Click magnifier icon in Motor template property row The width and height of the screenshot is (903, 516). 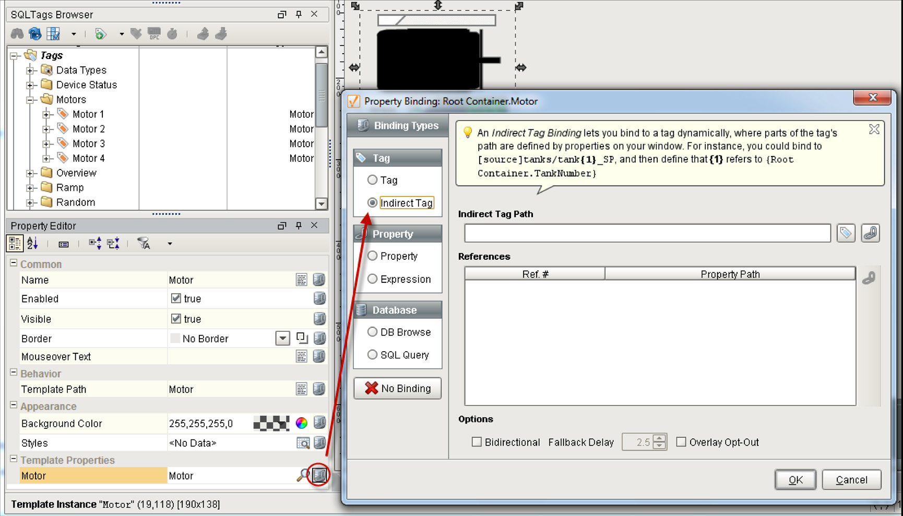tap(302, 475)
